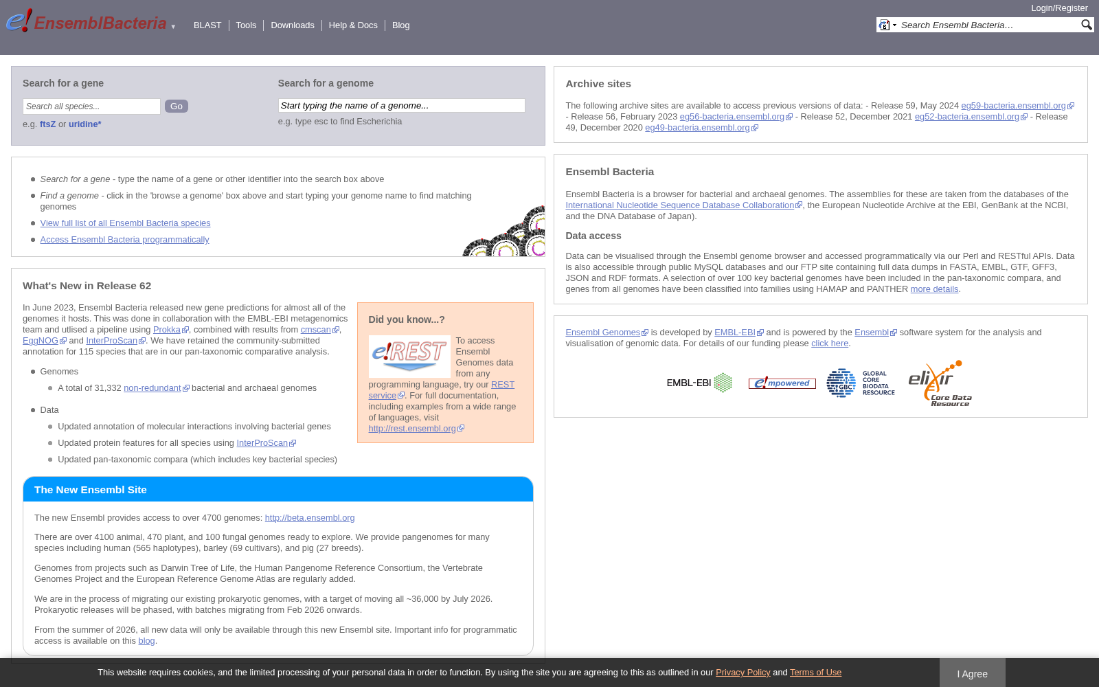Go to the Downloads page
1099x687 pixels.
(293, 25)
